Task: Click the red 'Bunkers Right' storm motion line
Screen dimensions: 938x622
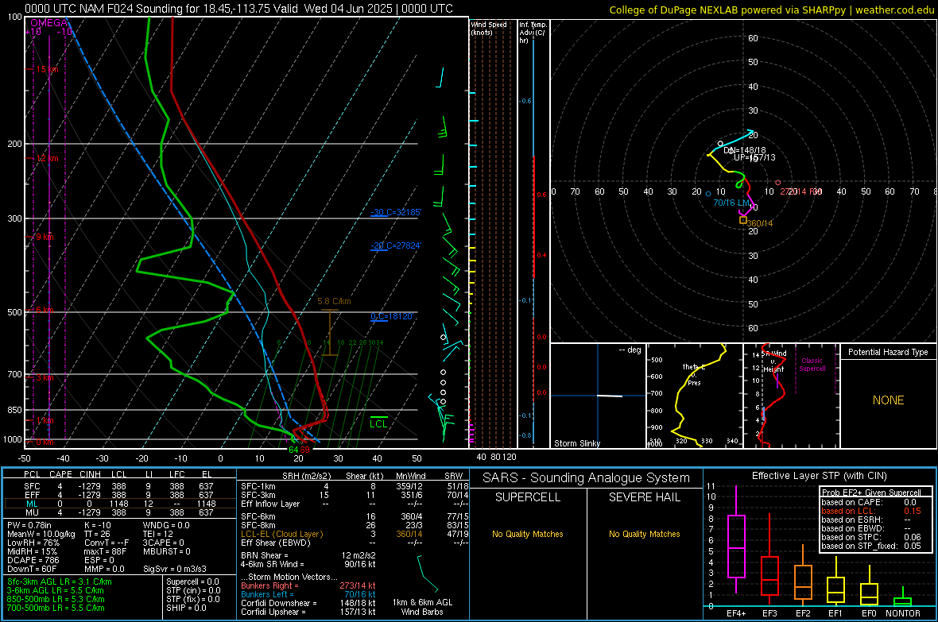Action: (x=308, y=585)
